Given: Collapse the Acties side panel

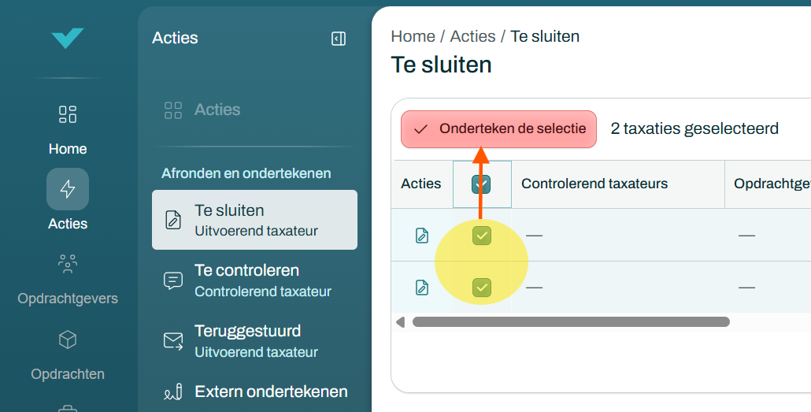Looking at the screenshot, I should [x=339, y=39].
